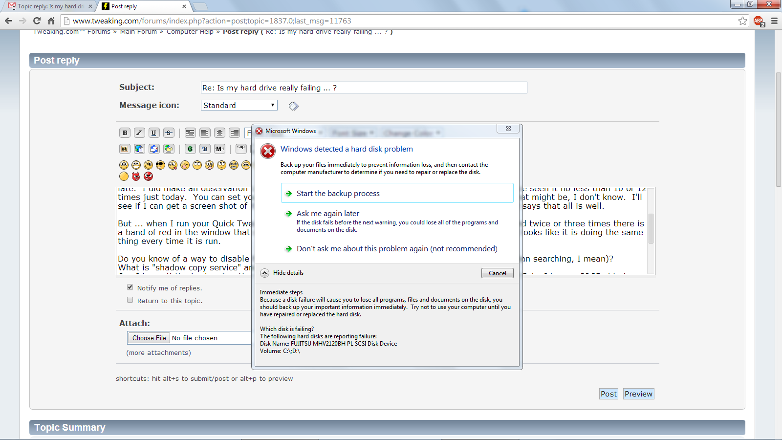Viewport: 782px width, 440px height.
Task: Open the Chrome menu hamburger button
Action: 774,21
